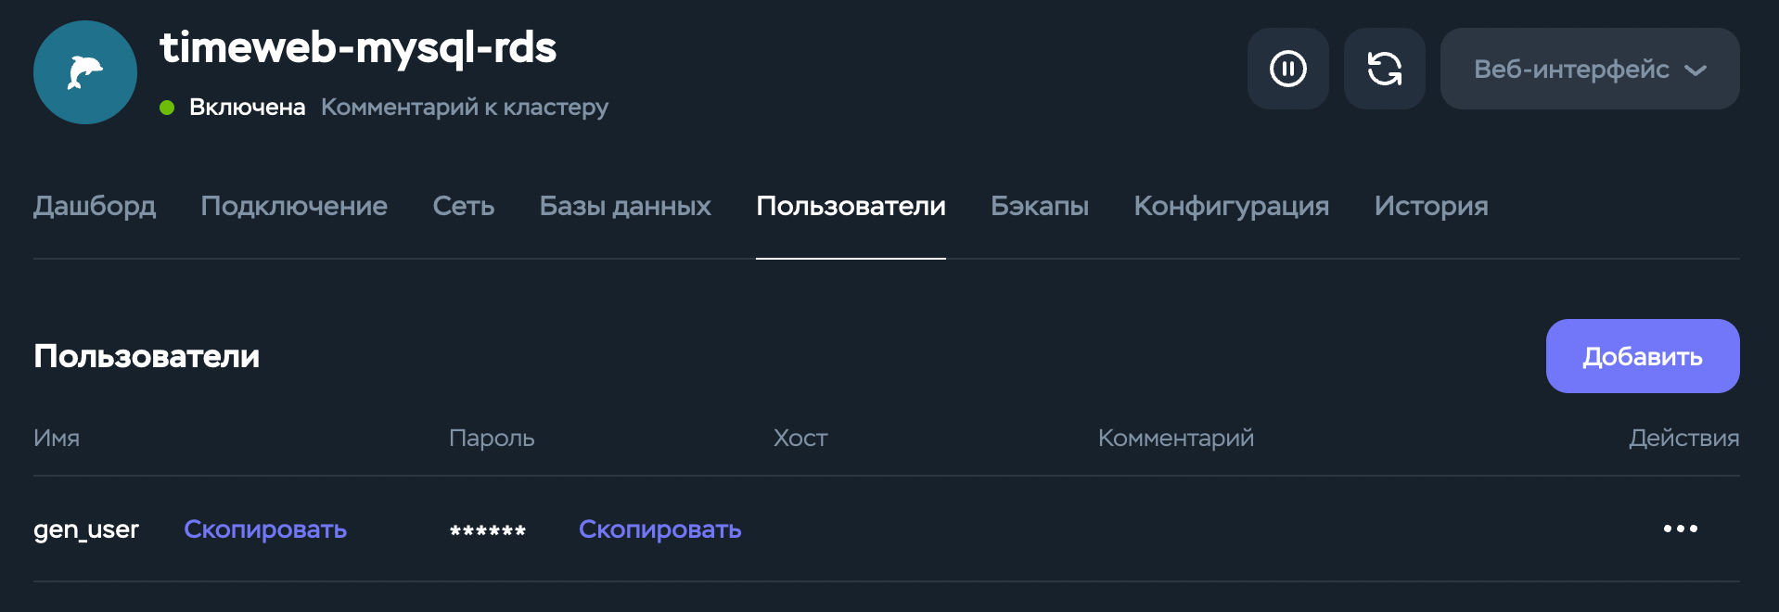Screen dimensions: 1779x612
Task: Pause the cluster with the pause icon
Action: (1287, 69)
